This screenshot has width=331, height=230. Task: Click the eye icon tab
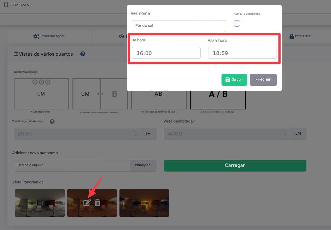pos(122,36)
